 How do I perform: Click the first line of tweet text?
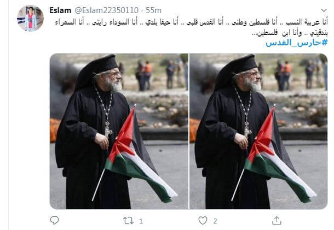(191, 22)
